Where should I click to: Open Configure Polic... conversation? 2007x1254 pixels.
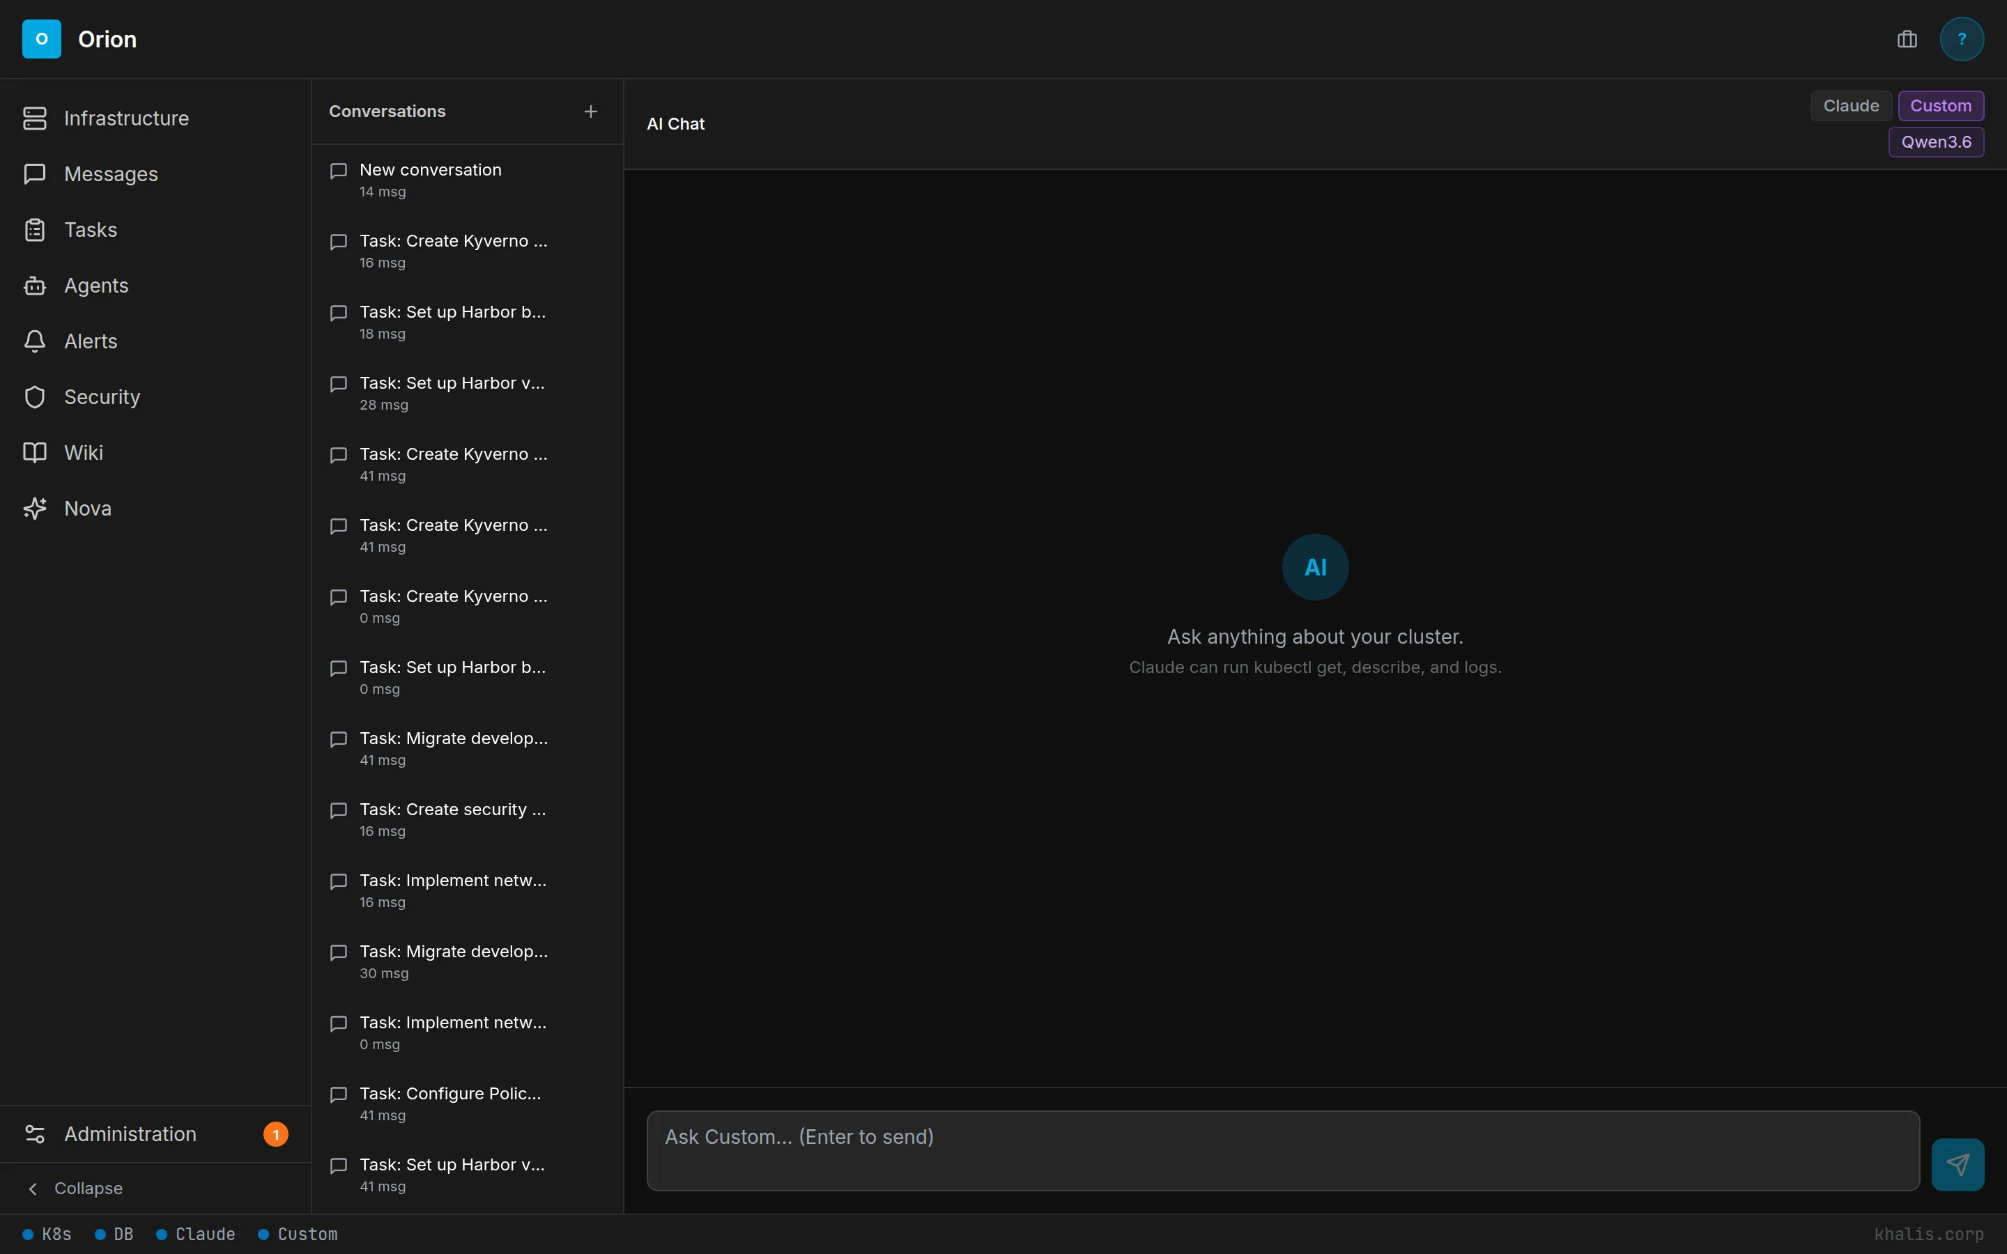coord(467,1104)
